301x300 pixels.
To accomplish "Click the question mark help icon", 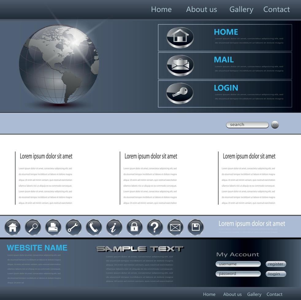I will [155, 227].
